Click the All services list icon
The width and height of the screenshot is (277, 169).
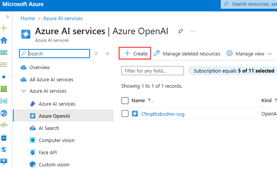point(4,65)
